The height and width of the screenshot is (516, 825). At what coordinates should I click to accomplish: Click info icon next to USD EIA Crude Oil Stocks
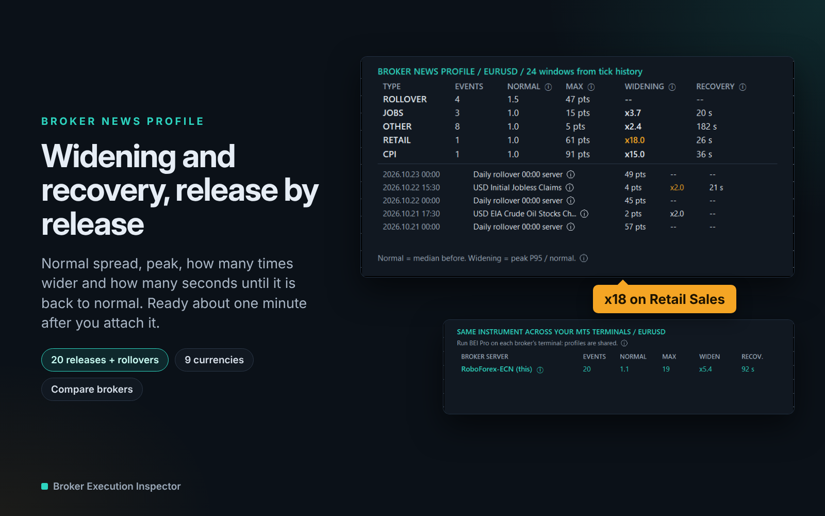click(584, 214)
